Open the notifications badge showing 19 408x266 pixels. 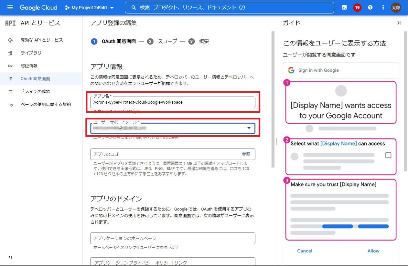point(357,7)
